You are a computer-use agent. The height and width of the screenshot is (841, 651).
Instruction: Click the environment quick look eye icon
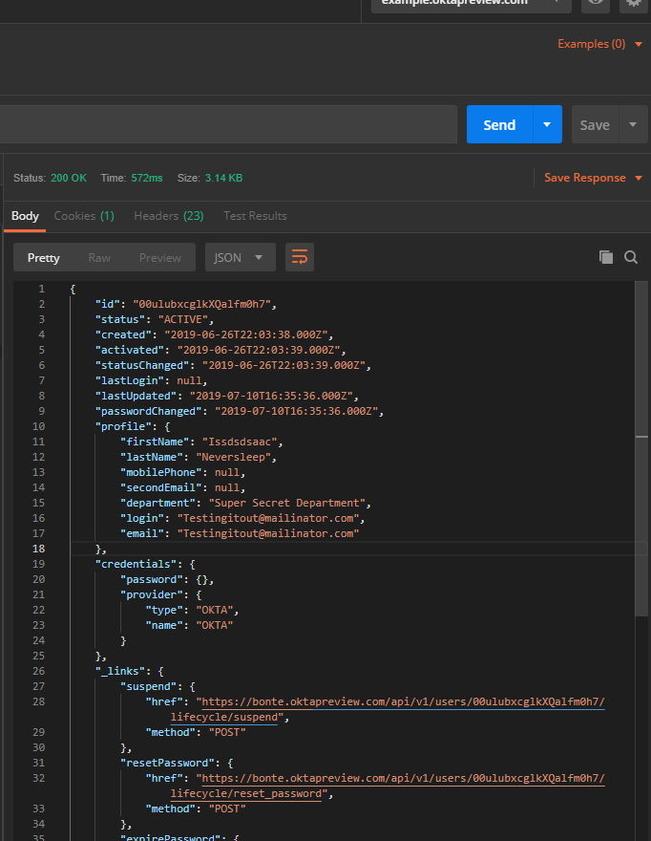click(596, 3)
